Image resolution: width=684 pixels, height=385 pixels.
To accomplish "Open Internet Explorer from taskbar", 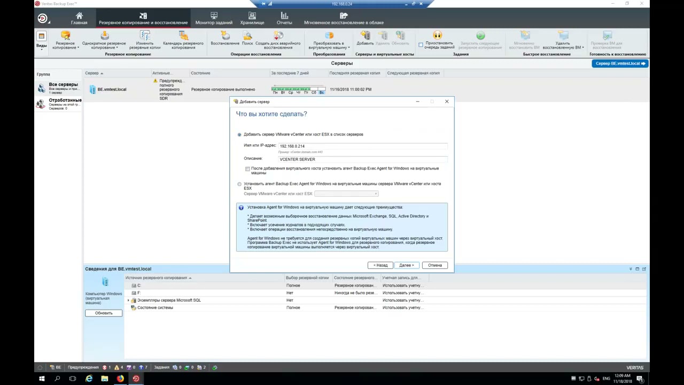I will coord(89,379).
